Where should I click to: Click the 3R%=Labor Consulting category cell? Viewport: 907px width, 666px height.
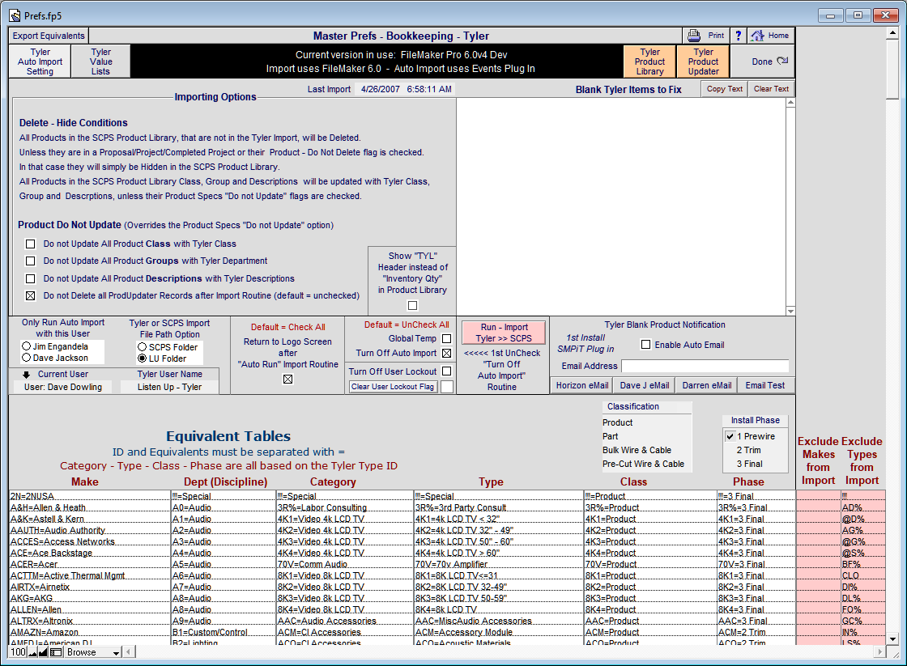click(345, 507)
